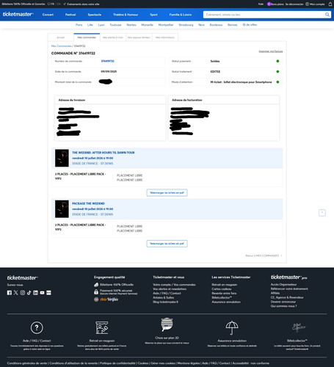
Task: Open the Facebook social icon in footer
Action: [10, 293]
